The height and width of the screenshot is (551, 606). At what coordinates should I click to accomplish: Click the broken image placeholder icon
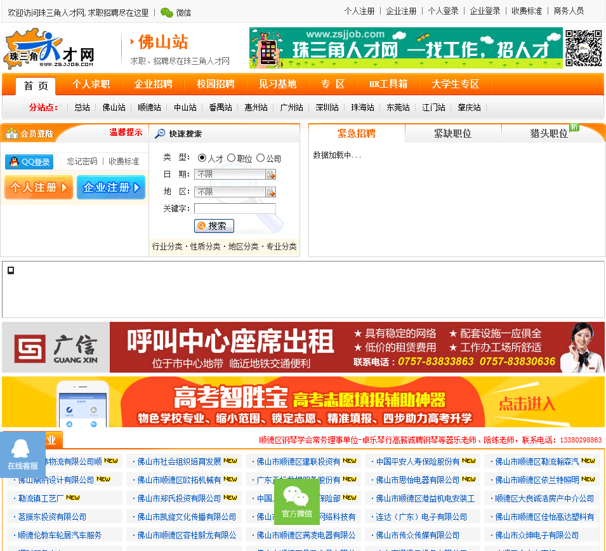pos(11,270)
